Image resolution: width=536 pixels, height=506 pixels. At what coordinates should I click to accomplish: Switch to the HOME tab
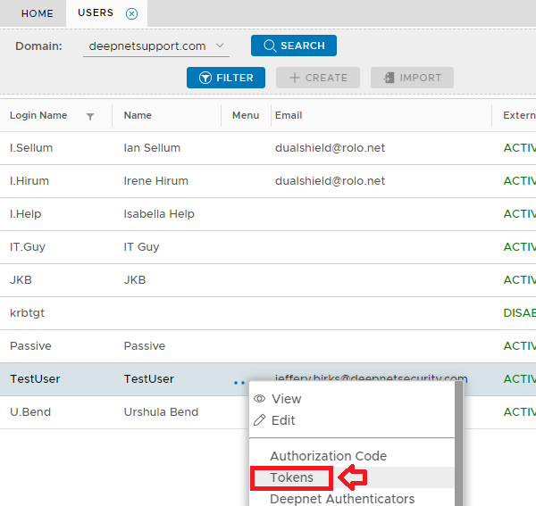point(37,13)
